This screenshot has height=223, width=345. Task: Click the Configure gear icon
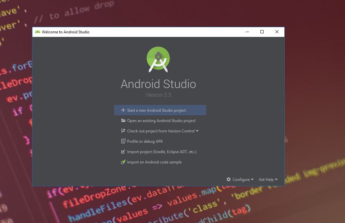click(x=229, y=179)
